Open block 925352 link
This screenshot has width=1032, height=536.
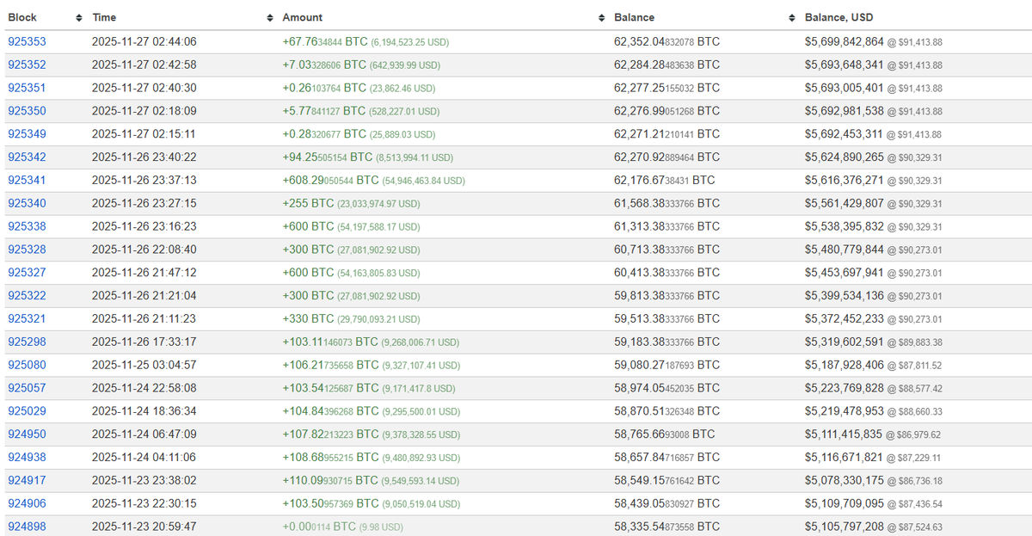[27, 65]
